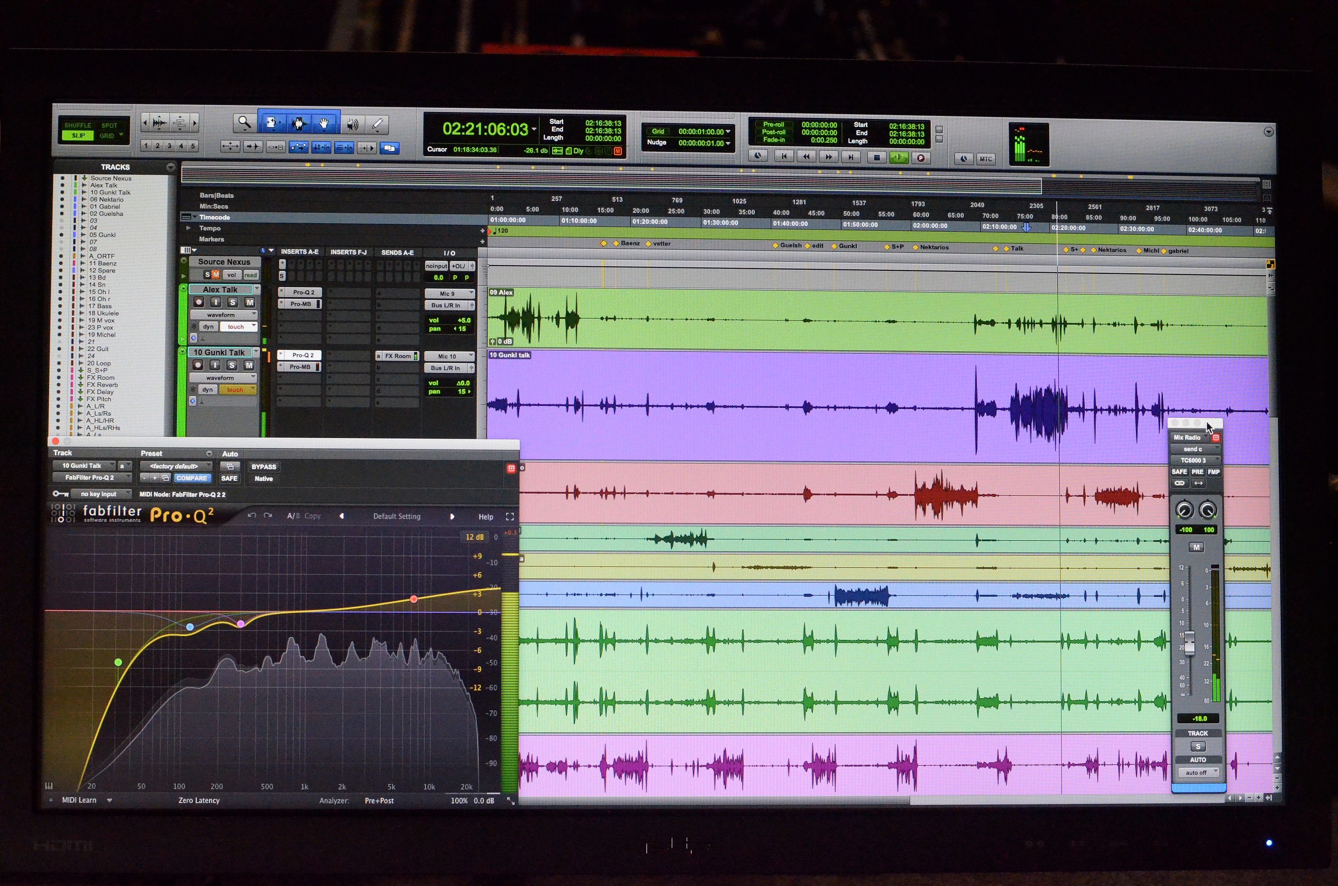Click the Go to End transport button
The image size is (1338, 886).
pyautogui.click(x=851, y=157)
